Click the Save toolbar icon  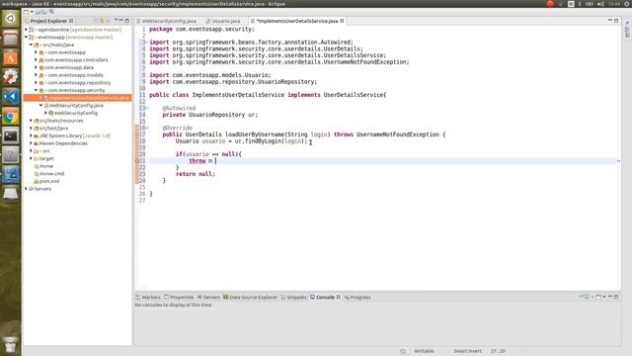38,12
